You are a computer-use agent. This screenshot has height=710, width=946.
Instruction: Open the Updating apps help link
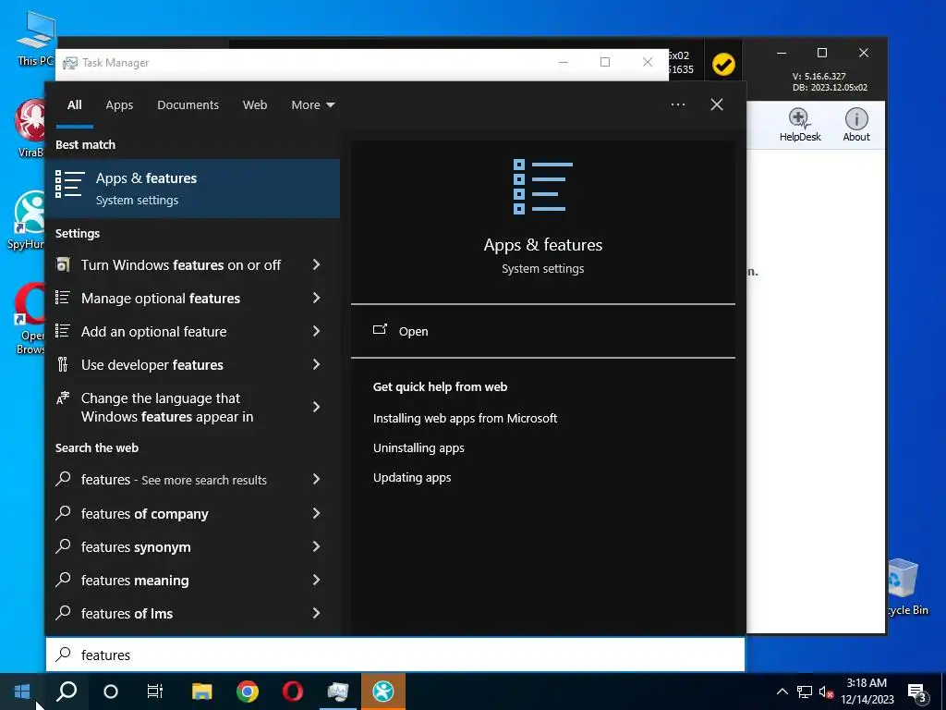coord(412,478)
